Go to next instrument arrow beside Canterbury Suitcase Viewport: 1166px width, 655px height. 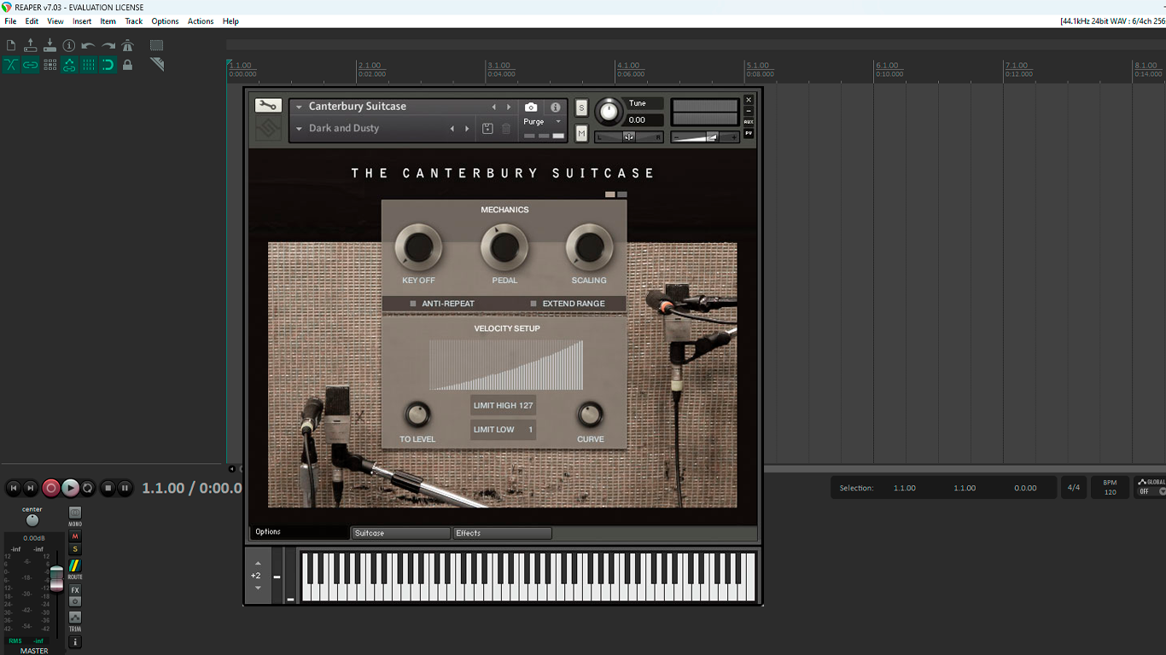pyautogui.click(x=509, y=107)
